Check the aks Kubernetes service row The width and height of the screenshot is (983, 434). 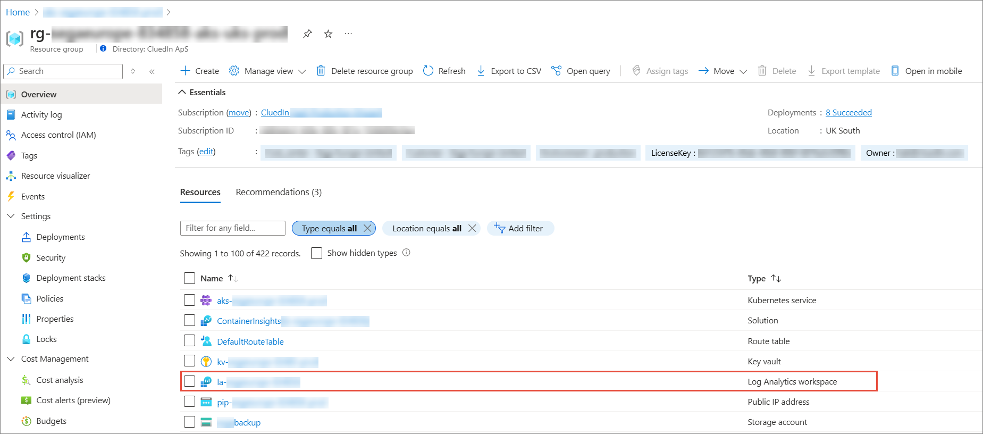(x=189, y=300)
